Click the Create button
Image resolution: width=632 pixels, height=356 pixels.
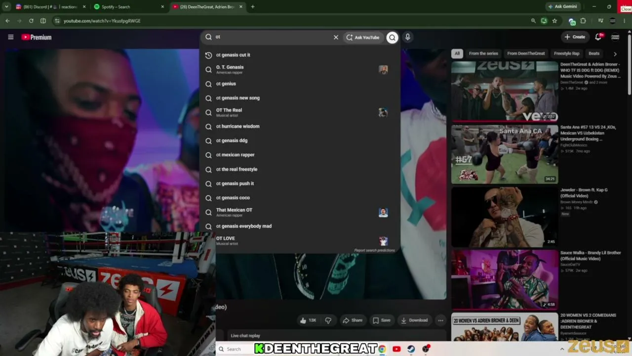(575, 37)
